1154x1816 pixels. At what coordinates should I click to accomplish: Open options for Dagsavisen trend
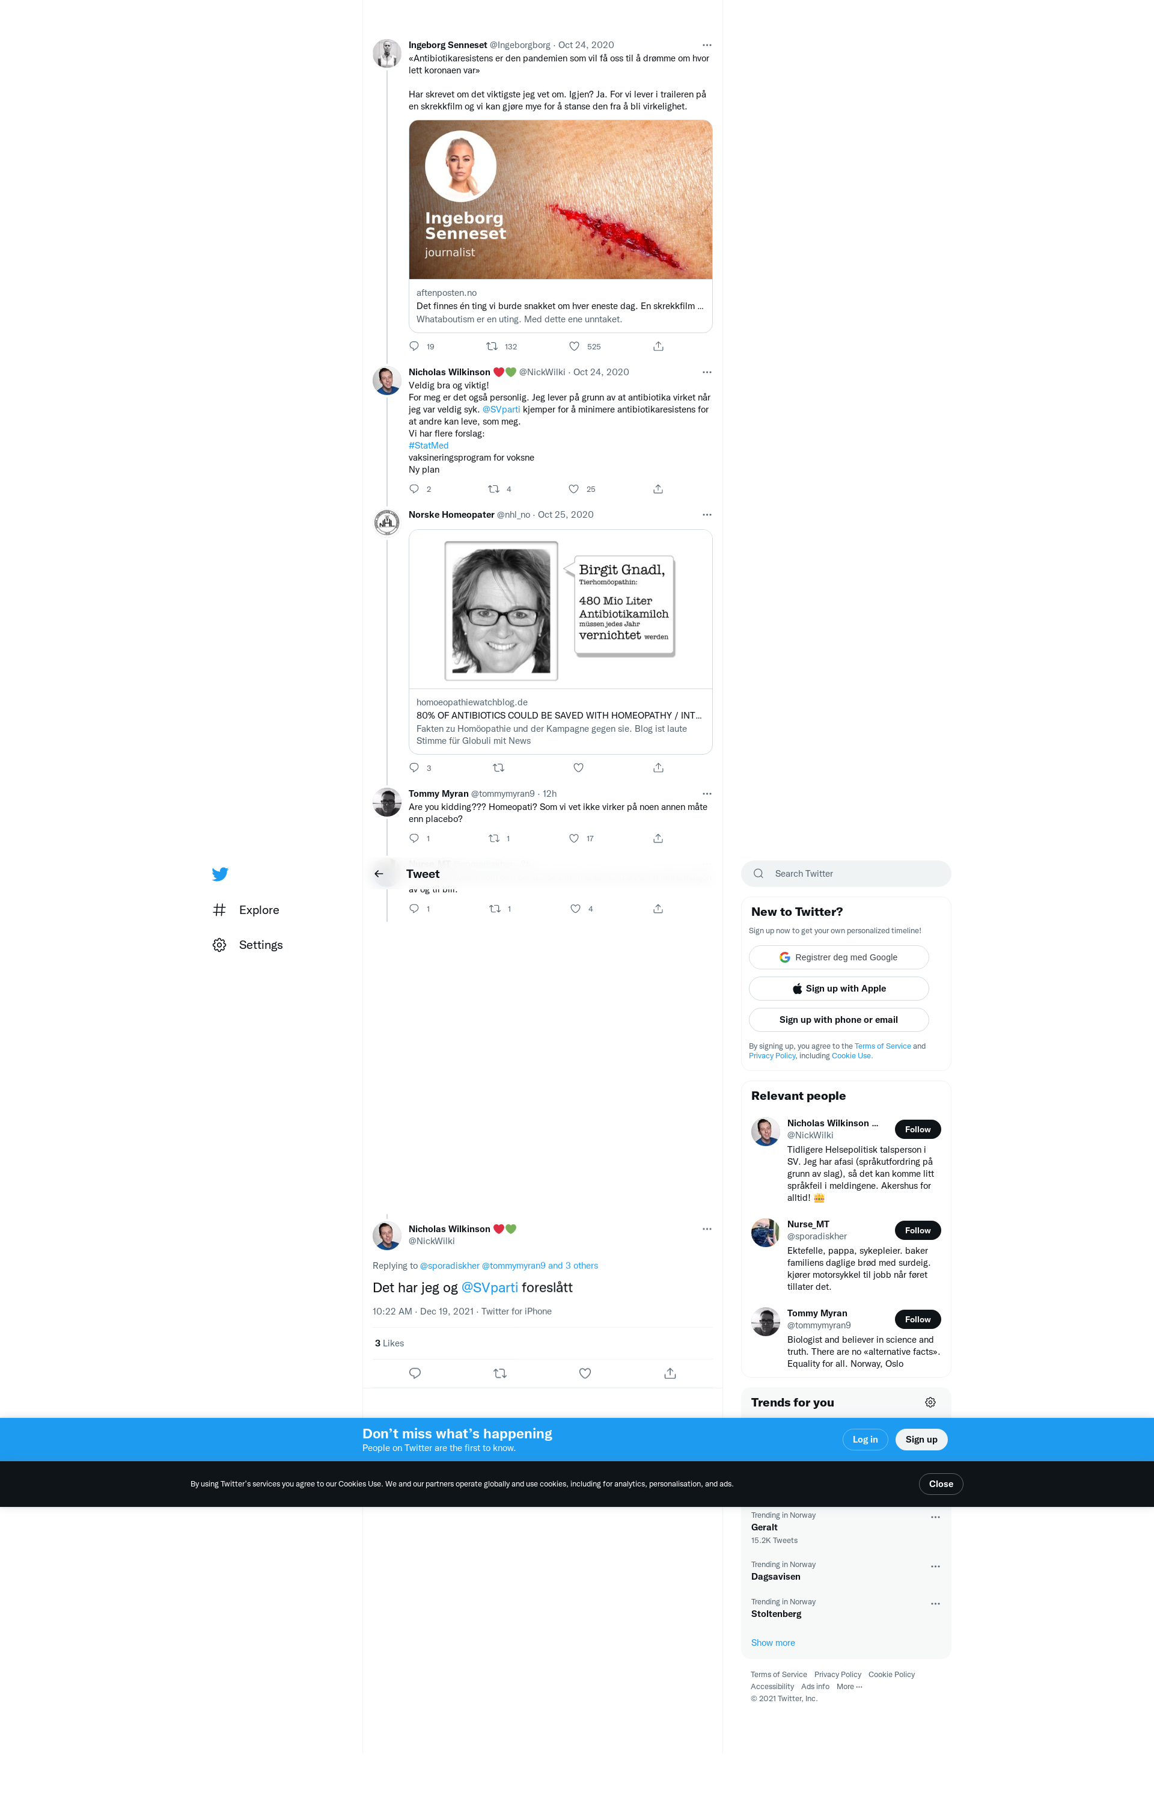click(935, 1566)
